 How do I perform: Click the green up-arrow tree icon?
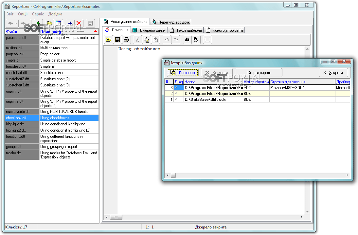(x=38, y=23)
